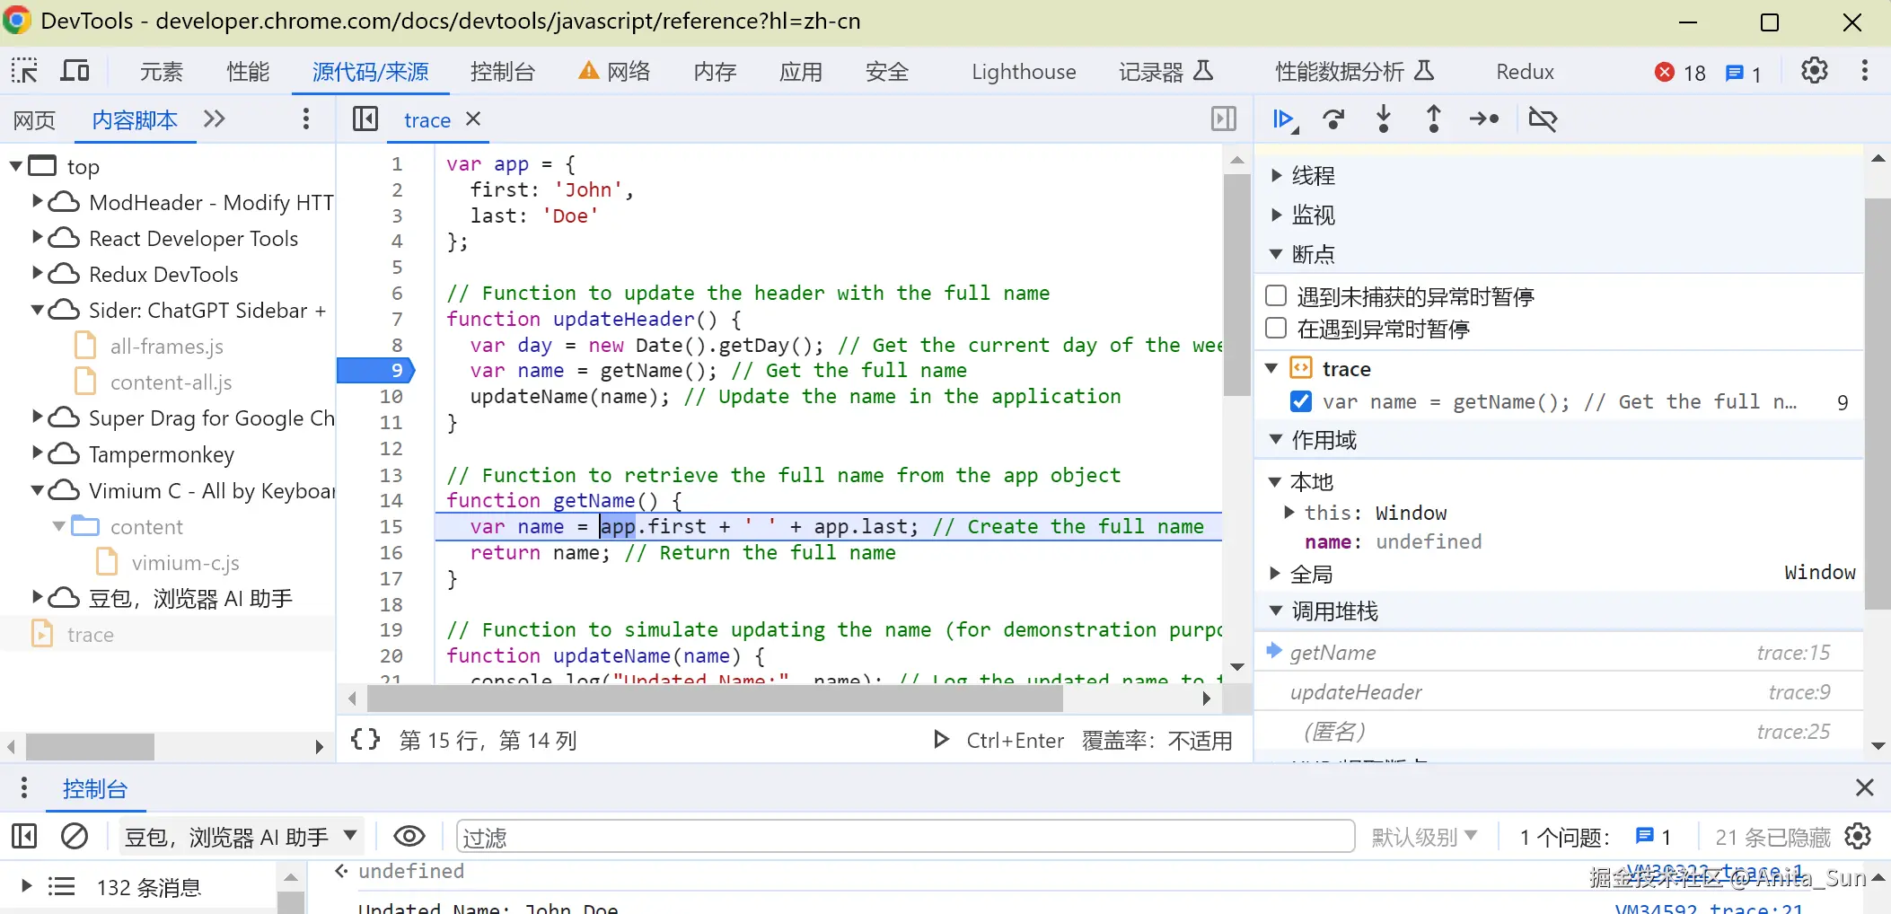1891x914 pixels.
Task: Set breakpoint at line number 15
Action: click(391, 526)
